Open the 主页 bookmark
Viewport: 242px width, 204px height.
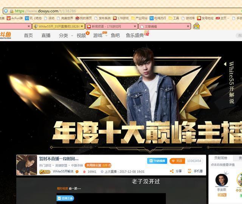(221, 18)
